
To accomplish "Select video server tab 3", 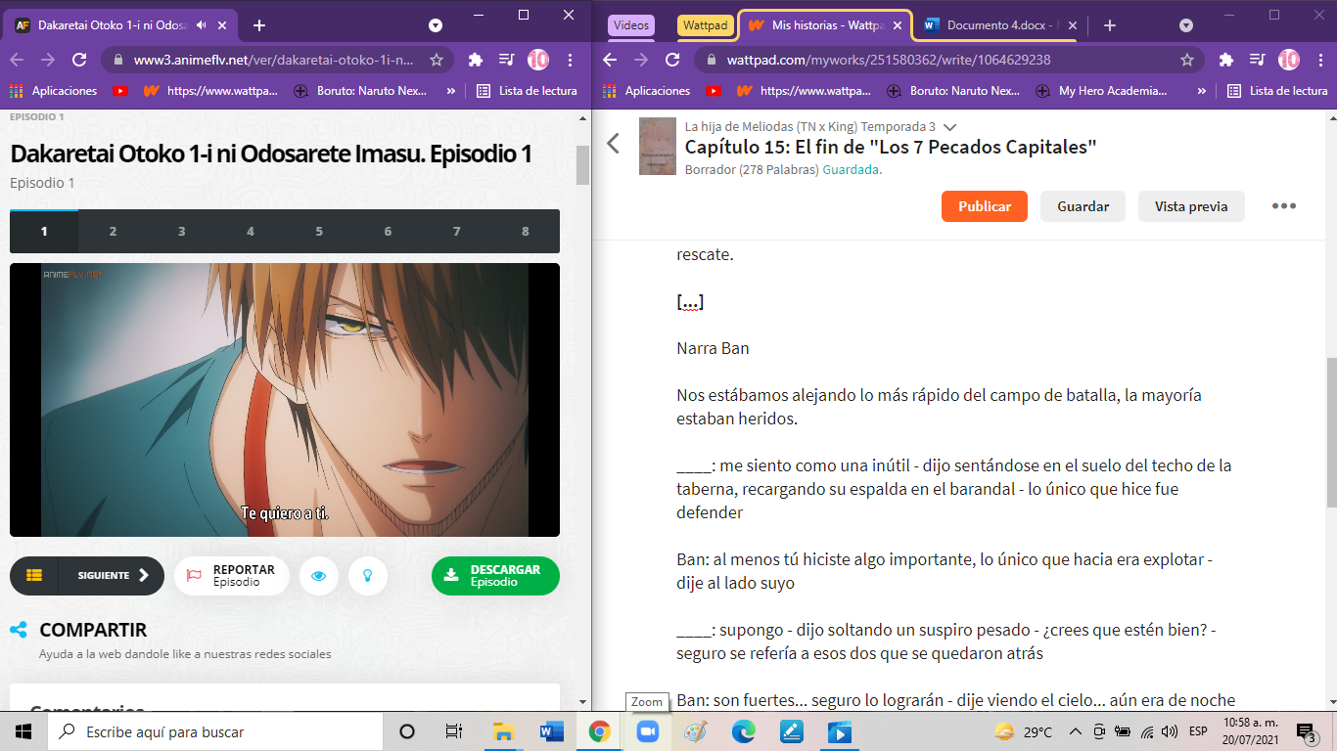I will (181, 232).
